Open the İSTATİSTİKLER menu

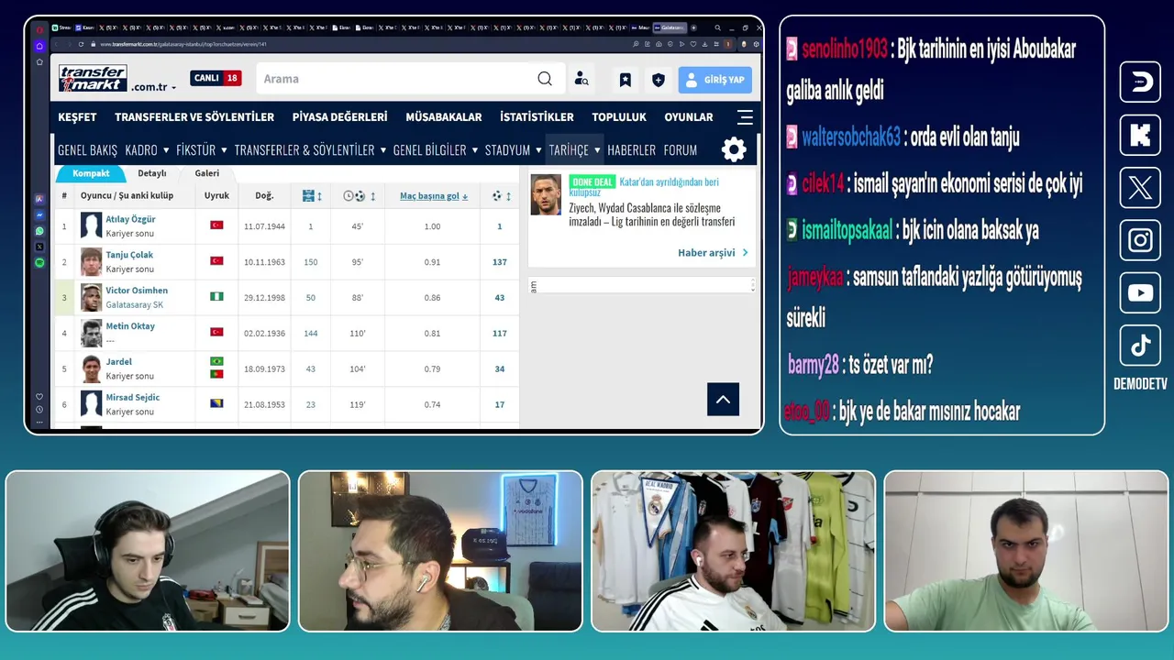(537, 117)
